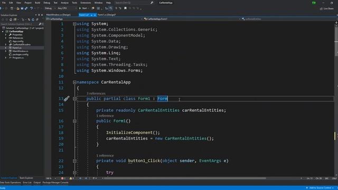The image size is (338, 190).
Task: Click the Live Share icon
Action: click(x=322, y=8)
